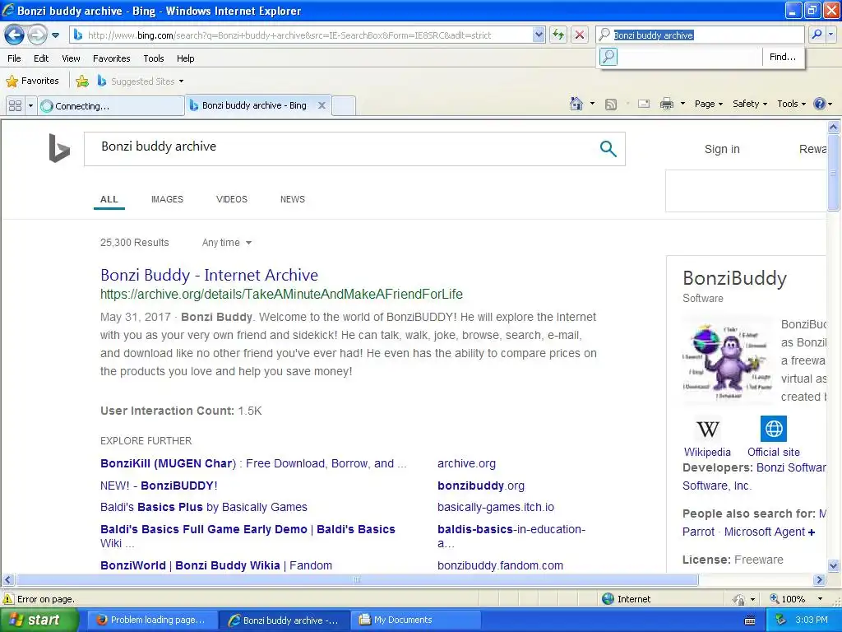
Task: Click the vertical scrollbar down arrow
Action: tap(833, 565)
